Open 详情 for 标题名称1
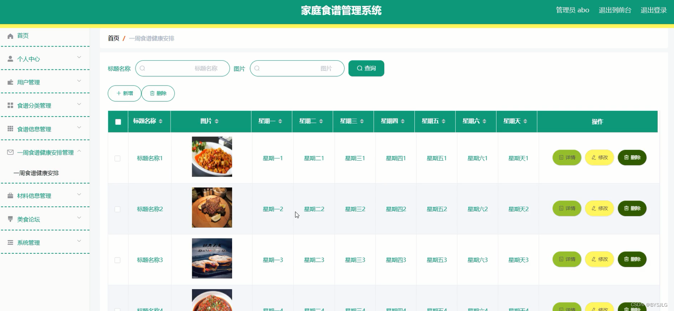Screen dimensions: 674x311 (567, 158)
